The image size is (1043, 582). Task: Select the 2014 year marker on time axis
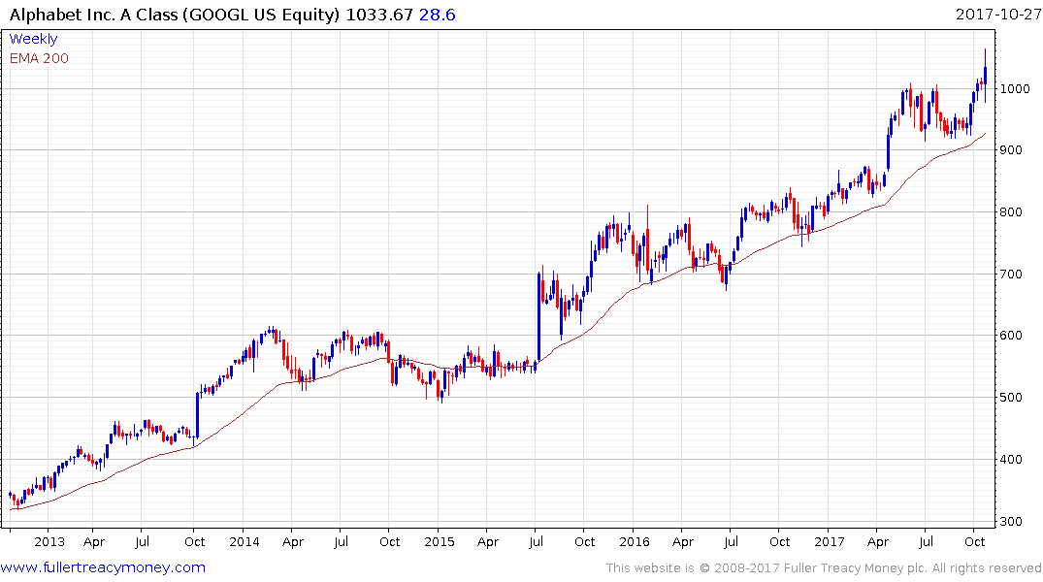click(244, 542)
